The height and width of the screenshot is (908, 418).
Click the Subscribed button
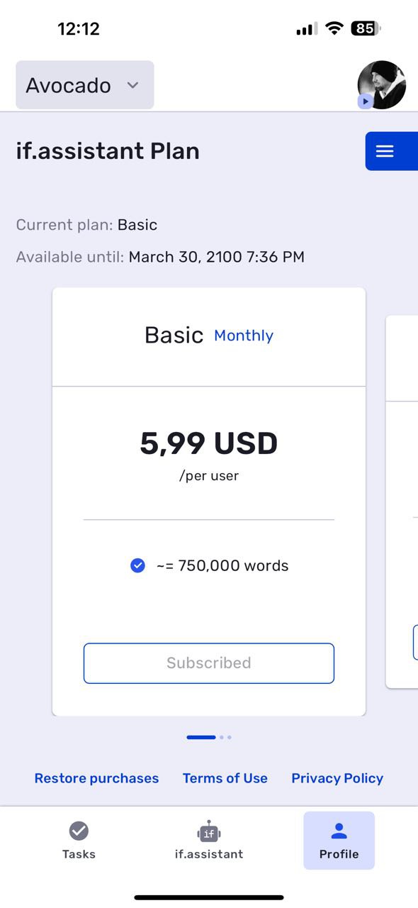[209, 663]
